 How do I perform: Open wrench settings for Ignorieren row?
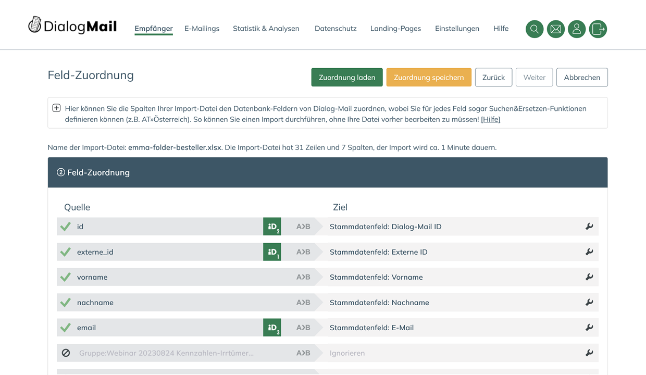(589, 353)
